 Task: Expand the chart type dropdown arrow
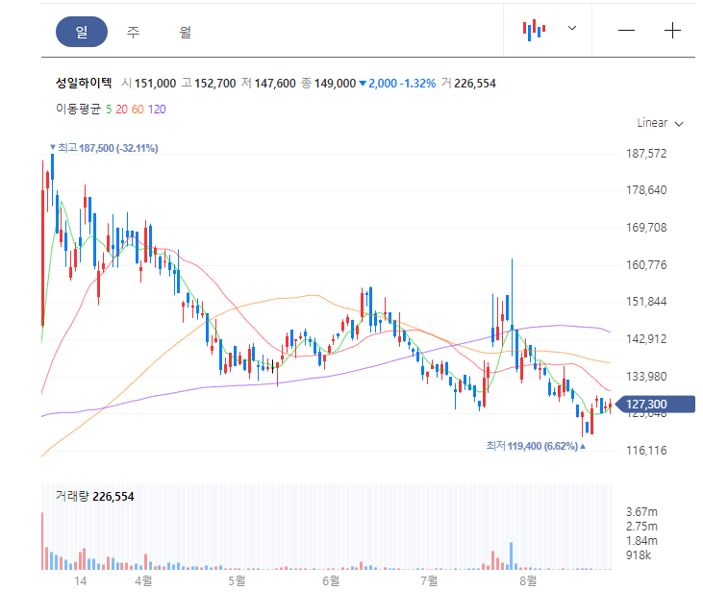coord(572,28)
